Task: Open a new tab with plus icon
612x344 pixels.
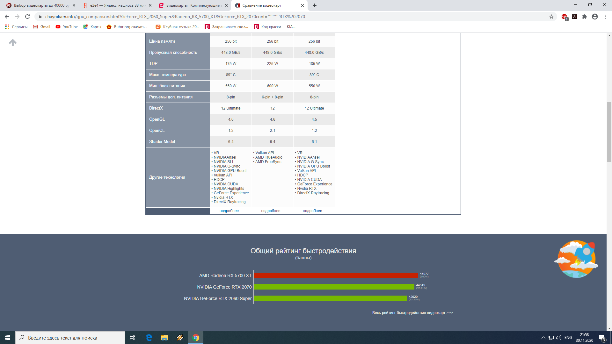Action: 315,5
